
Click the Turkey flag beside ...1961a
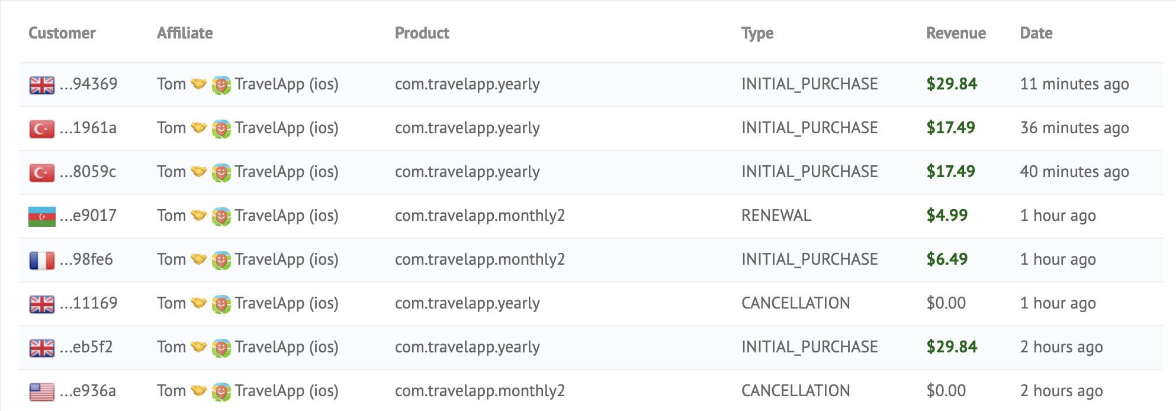(41, 129)
